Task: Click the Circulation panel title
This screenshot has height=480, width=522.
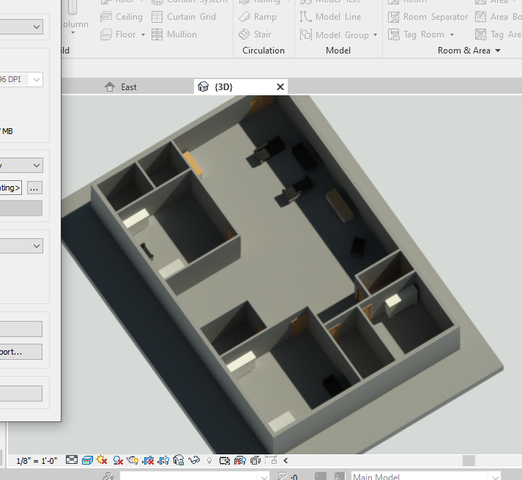Action: [x=264, y=51]
